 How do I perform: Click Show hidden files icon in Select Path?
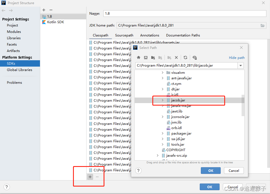point(195,57)
